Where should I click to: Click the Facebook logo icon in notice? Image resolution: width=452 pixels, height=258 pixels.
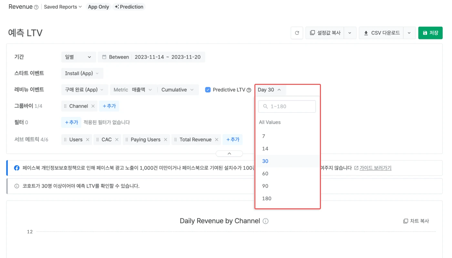coord(17,168)
